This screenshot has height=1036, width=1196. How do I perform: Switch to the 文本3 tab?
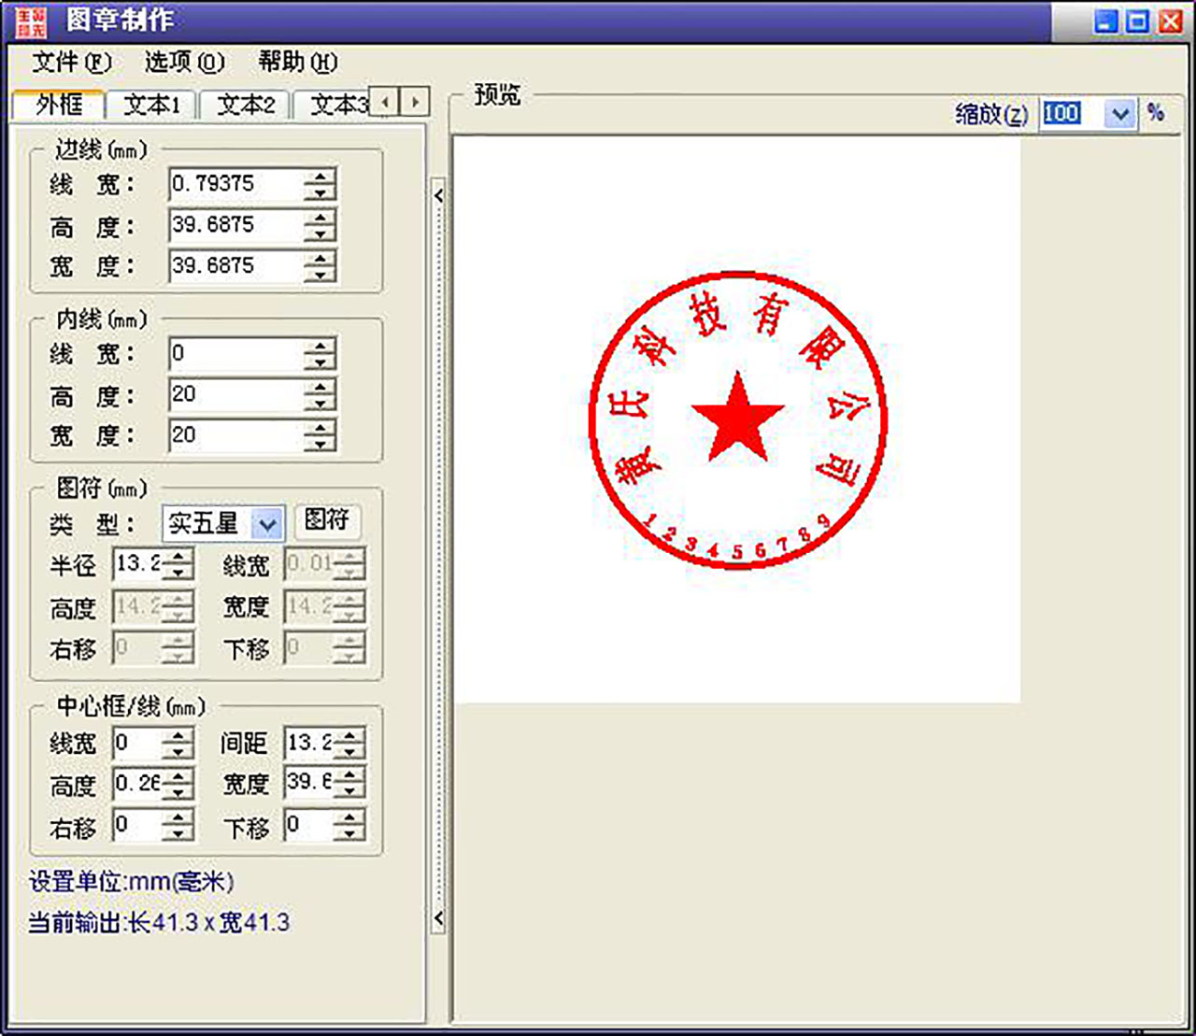333,105
